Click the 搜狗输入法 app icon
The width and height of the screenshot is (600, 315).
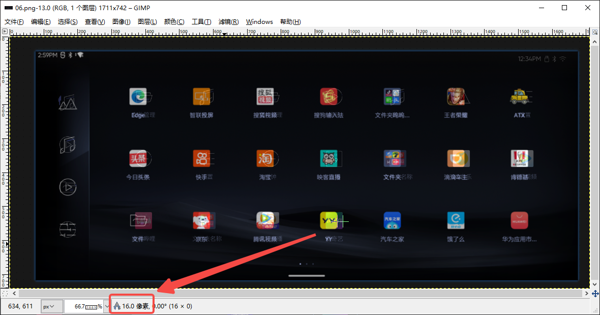(x=328, y=97)
